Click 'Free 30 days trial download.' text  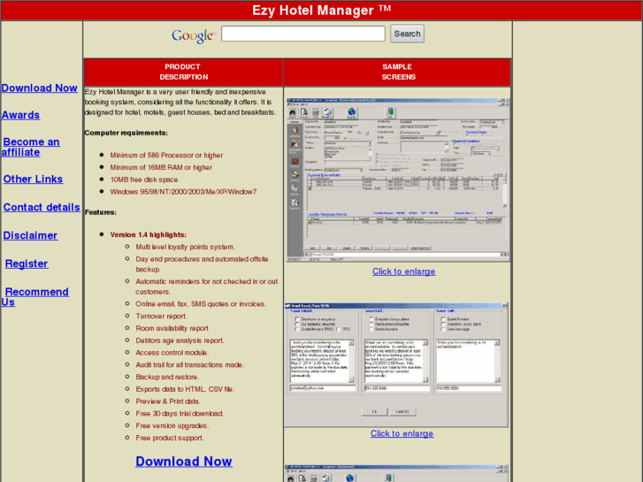coord(180,414)
